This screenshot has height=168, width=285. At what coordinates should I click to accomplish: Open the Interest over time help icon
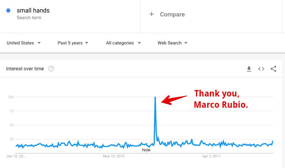pyautogui.click(x=51, y=69)
